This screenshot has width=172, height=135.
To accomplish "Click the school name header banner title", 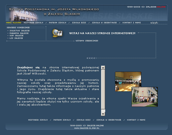I will click(54, 11).
